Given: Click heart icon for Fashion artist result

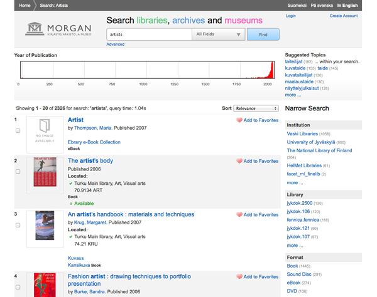Looking at the screenshot, I should point(239,276).
